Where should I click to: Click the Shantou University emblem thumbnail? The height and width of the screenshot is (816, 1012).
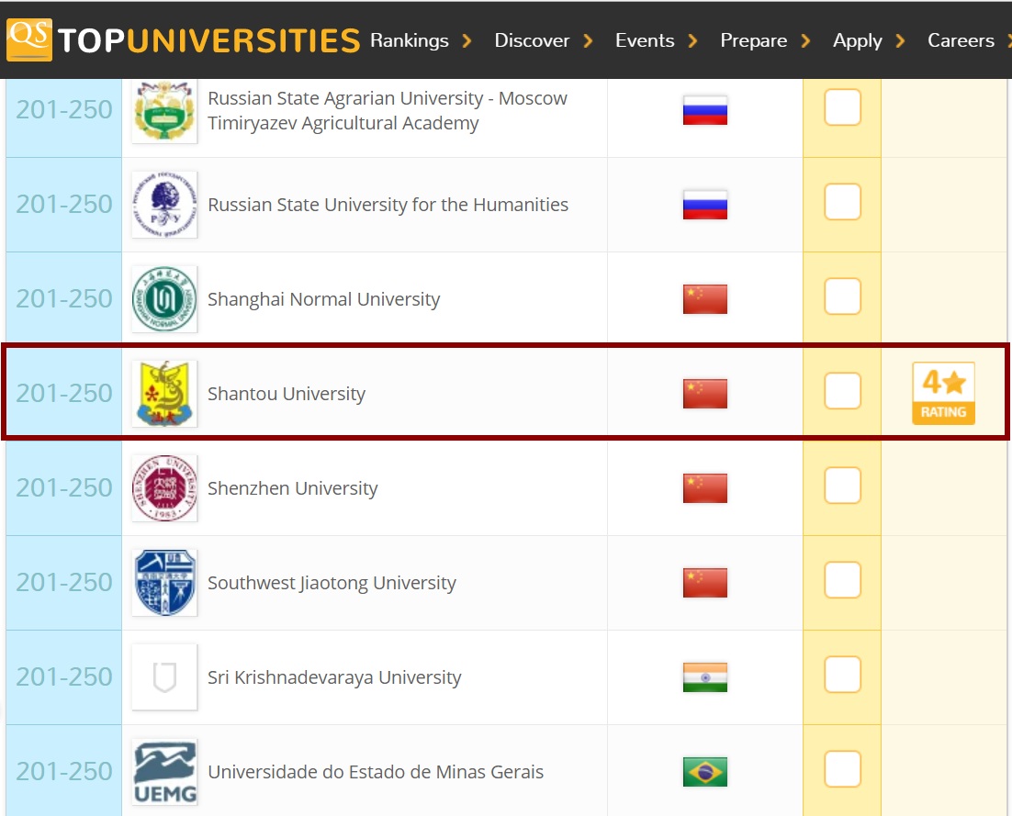coord(164,394)
